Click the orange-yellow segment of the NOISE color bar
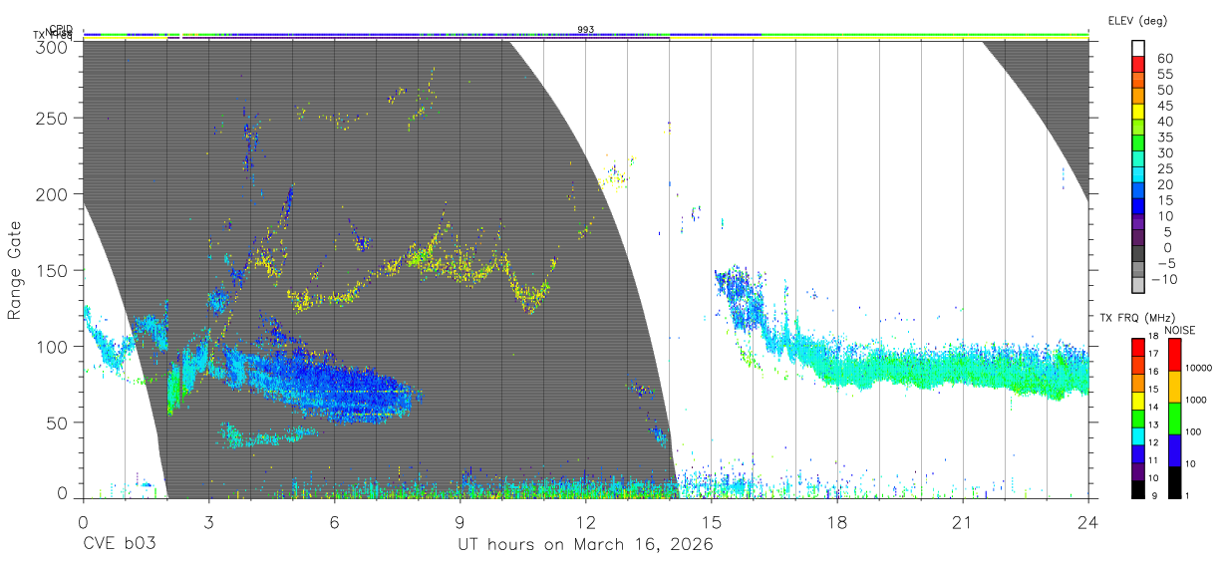The width and height of the screenshot is (1224, 565). pos(1174,386)
